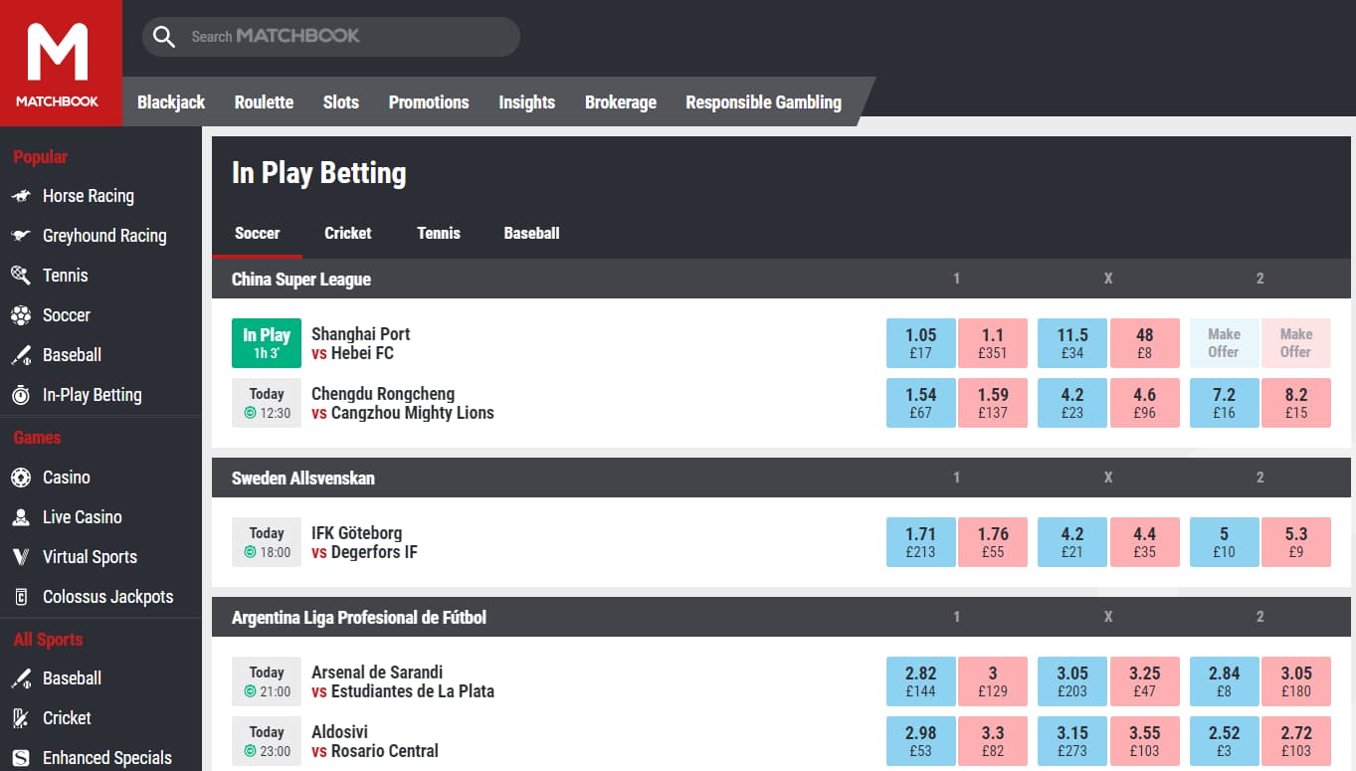Click the Tennis racket sidebar icon
Screen dimensions: 1356x771
pyautogui.click(x=21, y=276)
